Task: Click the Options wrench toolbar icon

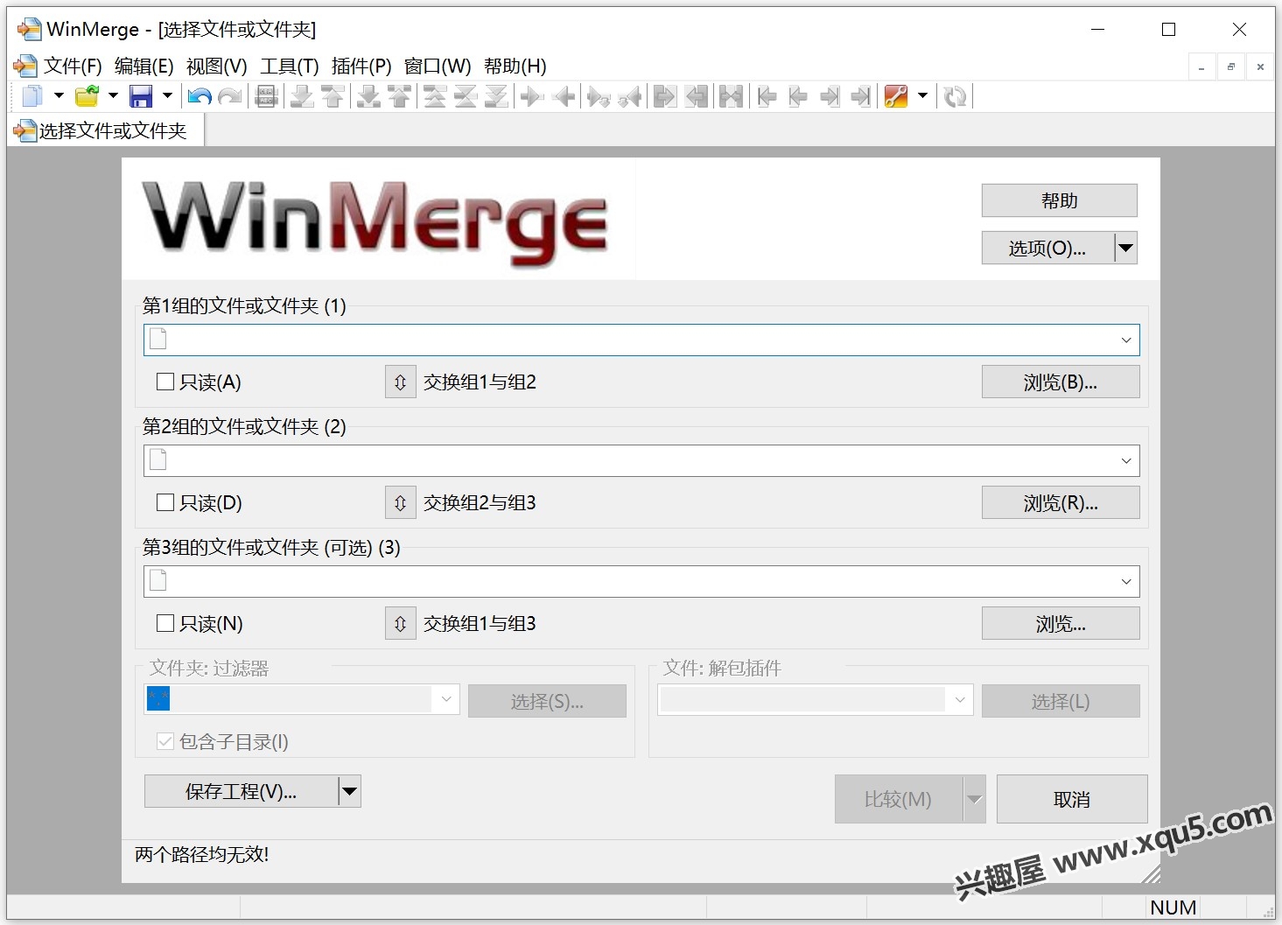Action: point(896,96)
